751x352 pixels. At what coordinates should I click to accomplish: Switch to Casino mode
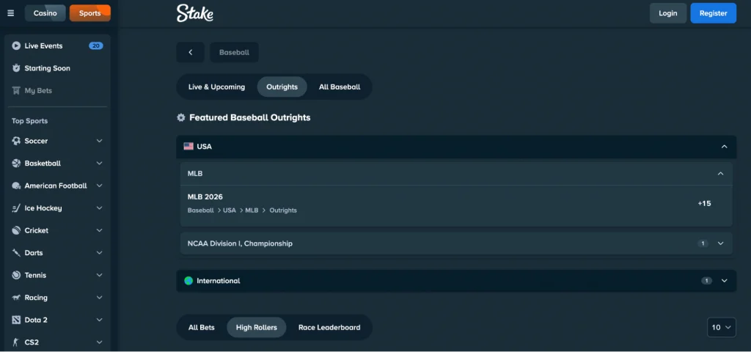tap(45, 13)
